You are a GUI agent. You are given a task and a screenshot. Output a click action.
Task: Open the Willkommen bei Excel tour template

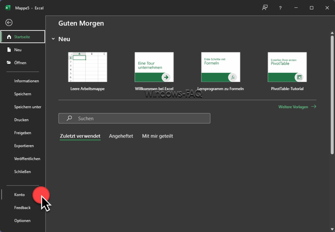coord(154,67)
